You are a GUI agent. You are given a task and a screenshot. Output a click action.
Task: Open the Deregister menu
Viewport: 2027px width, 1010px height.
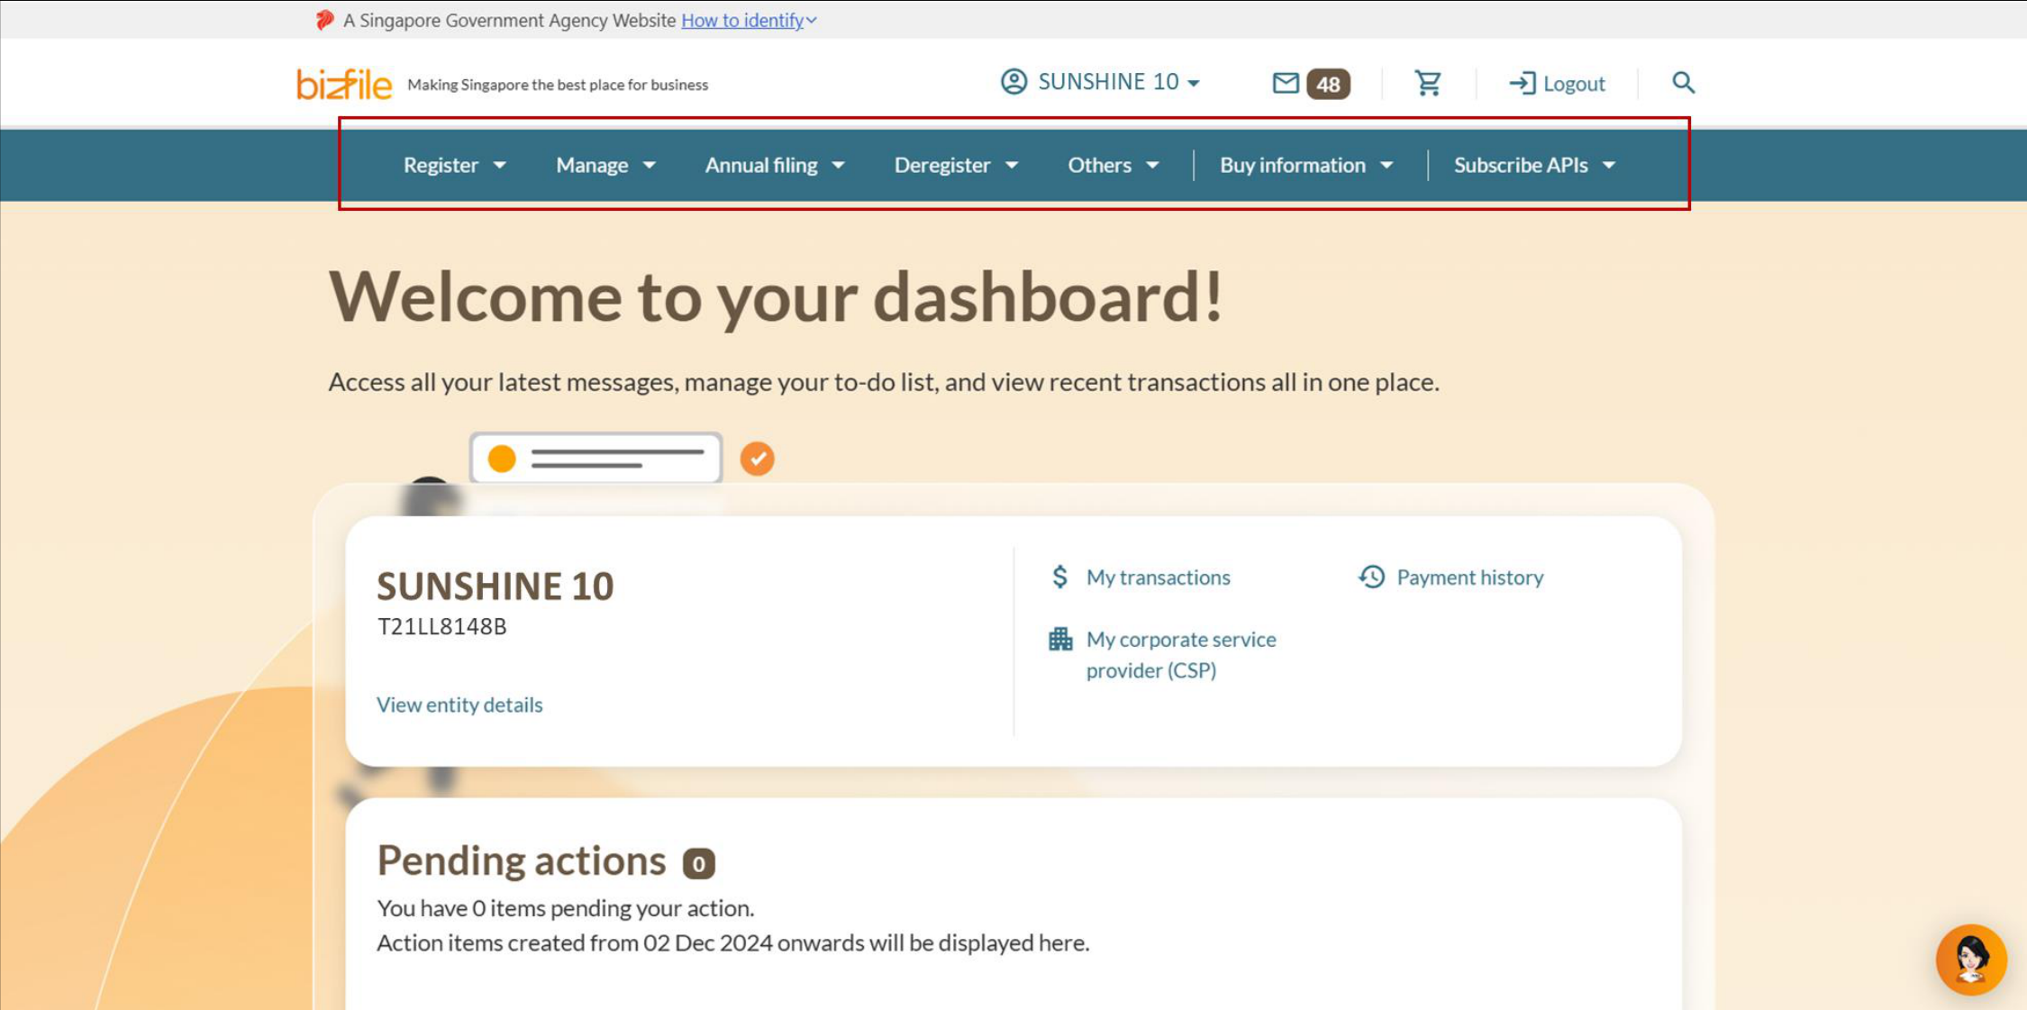[956, 165]
